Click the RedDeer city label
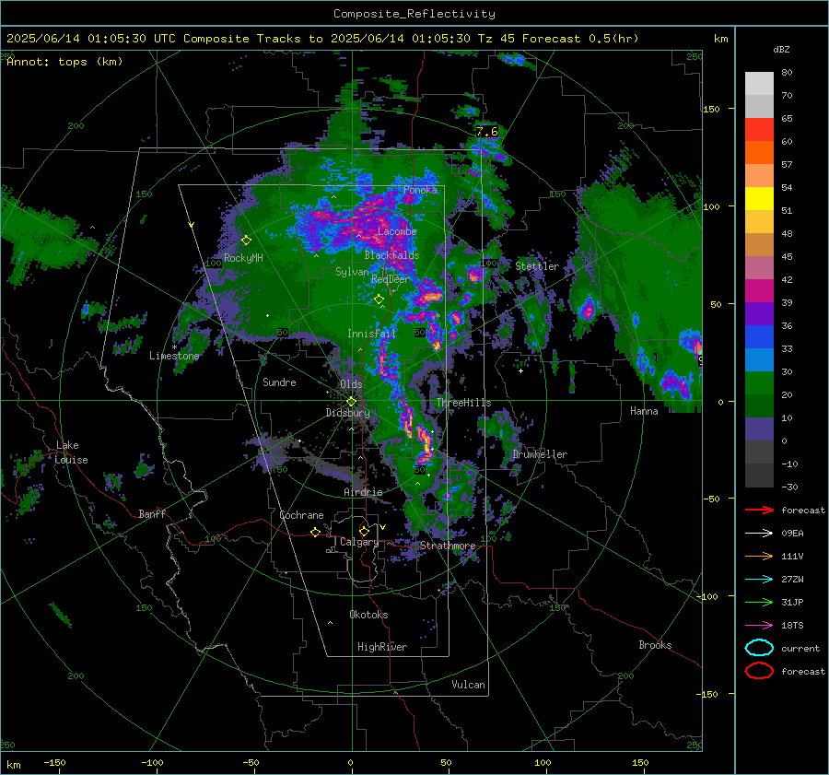Viewport: 829px width, 775px height. pos(391,279)
